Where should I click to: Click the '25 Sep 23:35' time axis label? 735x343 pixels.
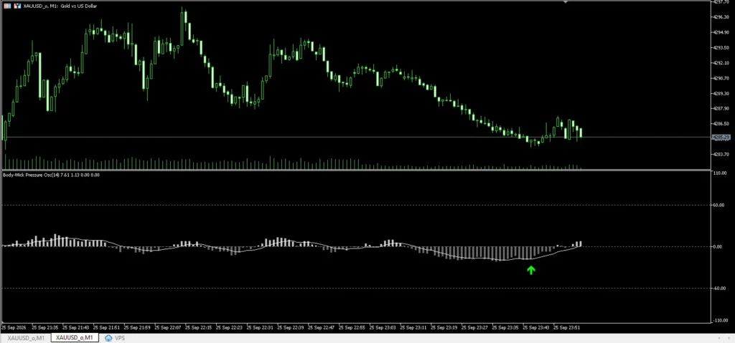(x=505, y=327)
